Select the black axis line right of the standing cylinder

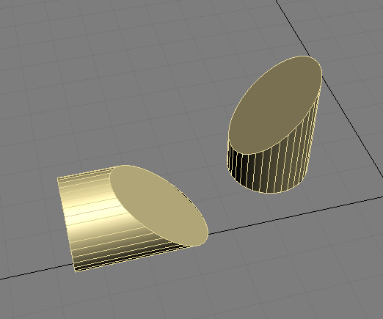[x=352, y=122]
